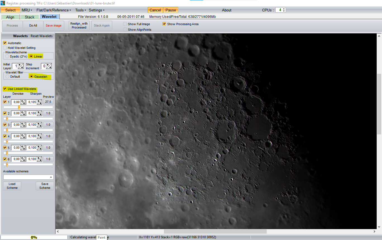Switch to the Stack tab
The width and height of the screenshot is (382, 240).
30,17
